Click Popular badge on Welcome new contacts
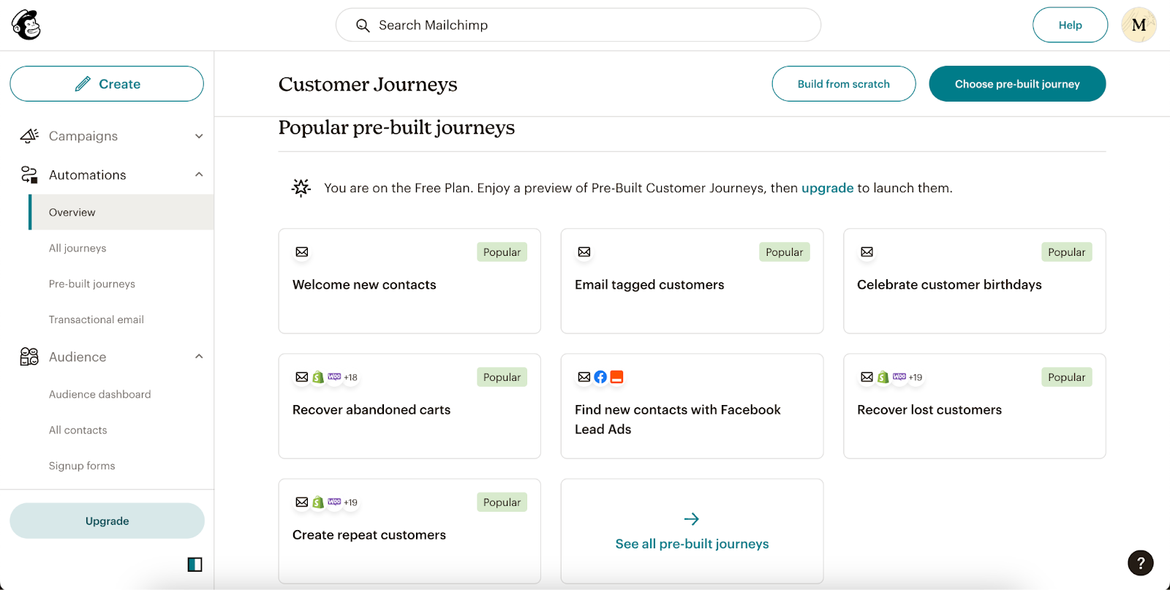 (x=502, y=252)
